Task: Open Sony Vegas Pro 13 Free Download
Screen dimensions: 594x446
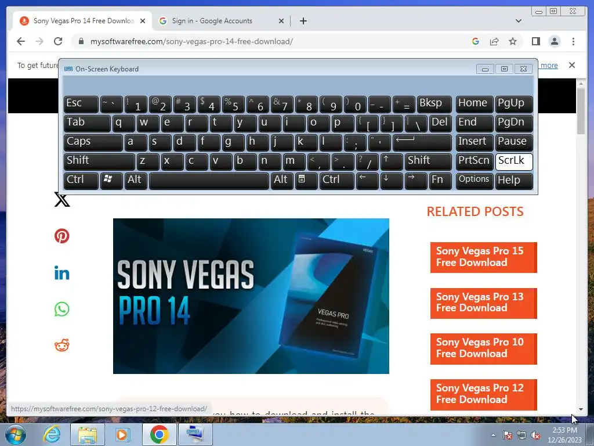Action: point(483,303)
